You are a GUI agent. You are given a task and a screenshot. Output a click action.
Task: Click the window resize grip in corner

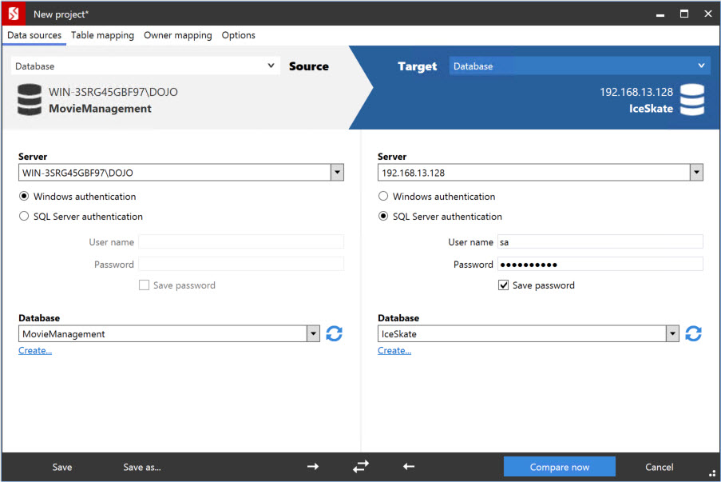pyautogui.click(x=712, y=473)
